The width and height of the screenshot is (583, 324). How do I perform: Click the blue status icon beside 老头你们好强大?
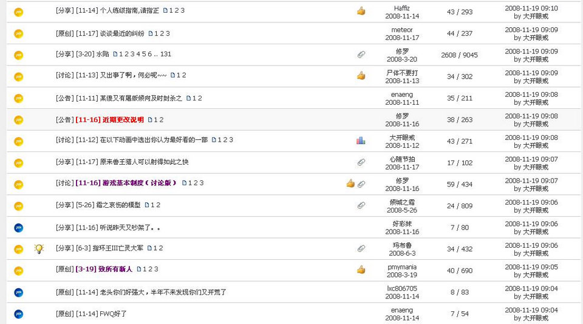[x=19, y=293]
